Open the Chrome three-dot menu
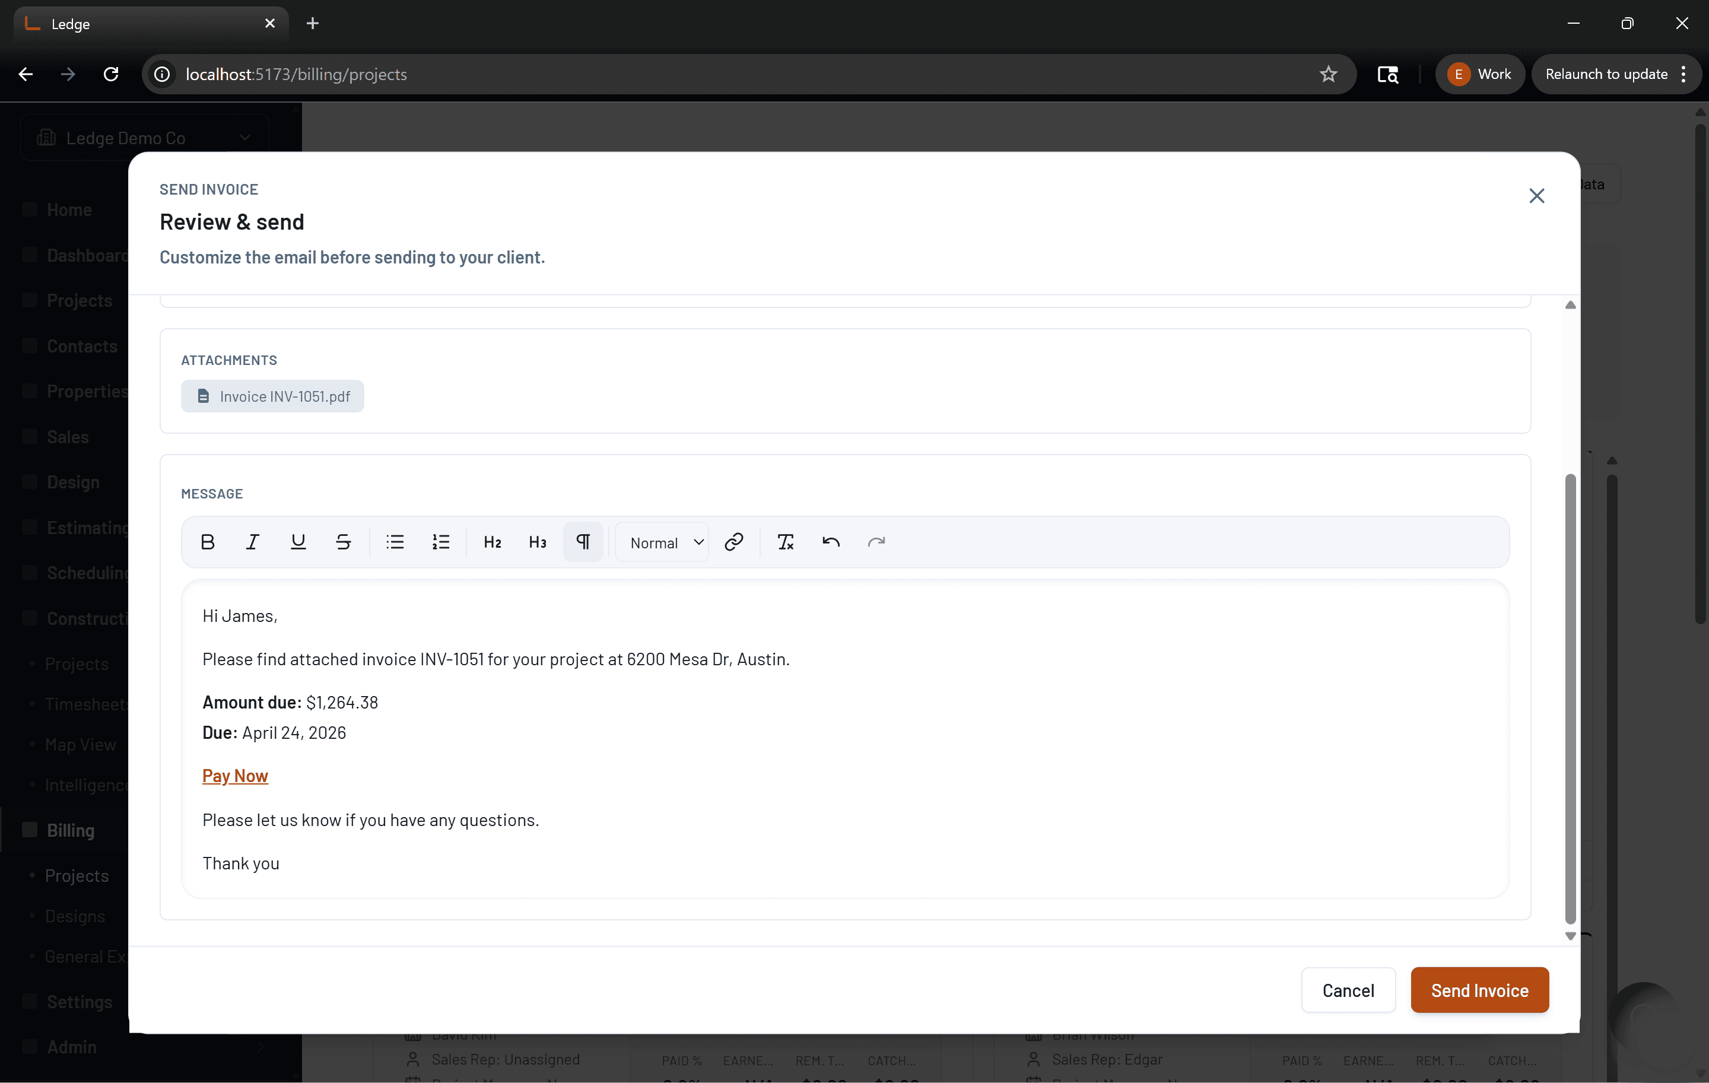The height and width of the screenshot is (1083, 1709). tap(1684, 75)
